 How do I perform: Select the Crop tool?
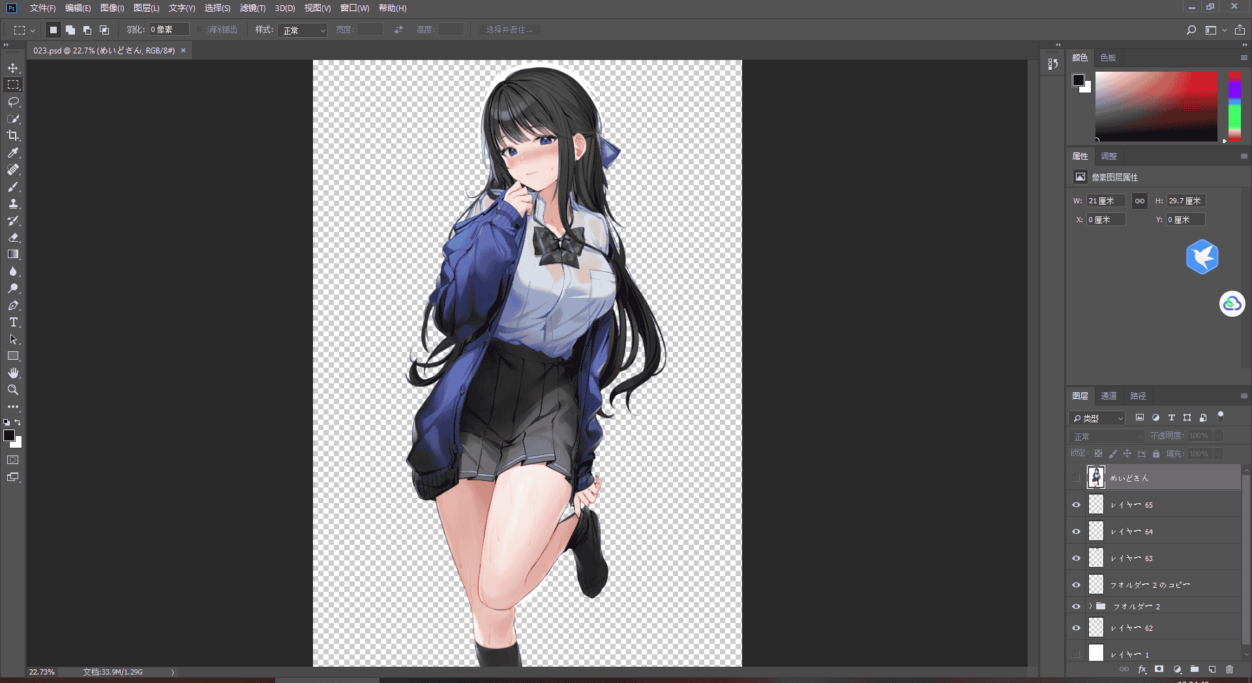(x=13, y=136)
